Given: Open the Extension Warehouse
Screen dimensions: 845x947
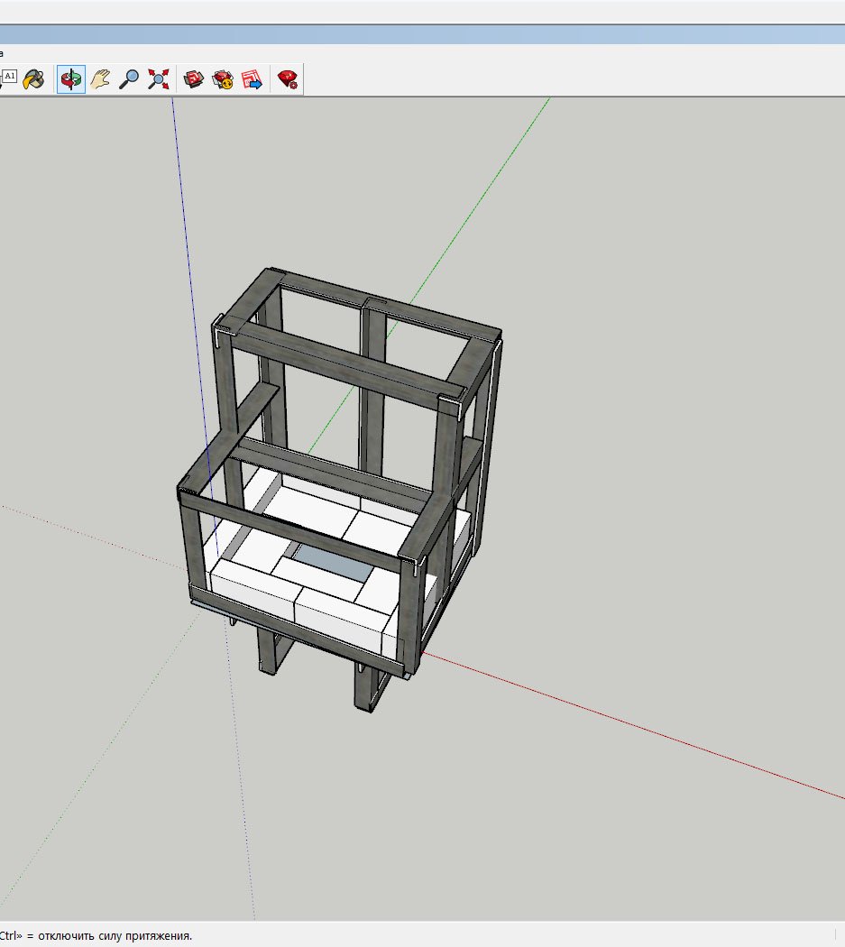Looking at the screenshot, I should pyautogui.click(x=223, y=79).
